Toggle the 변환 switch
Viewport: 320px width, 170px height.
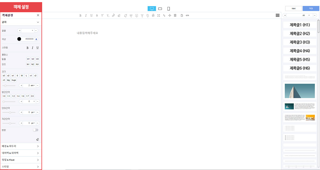[35, 130]
